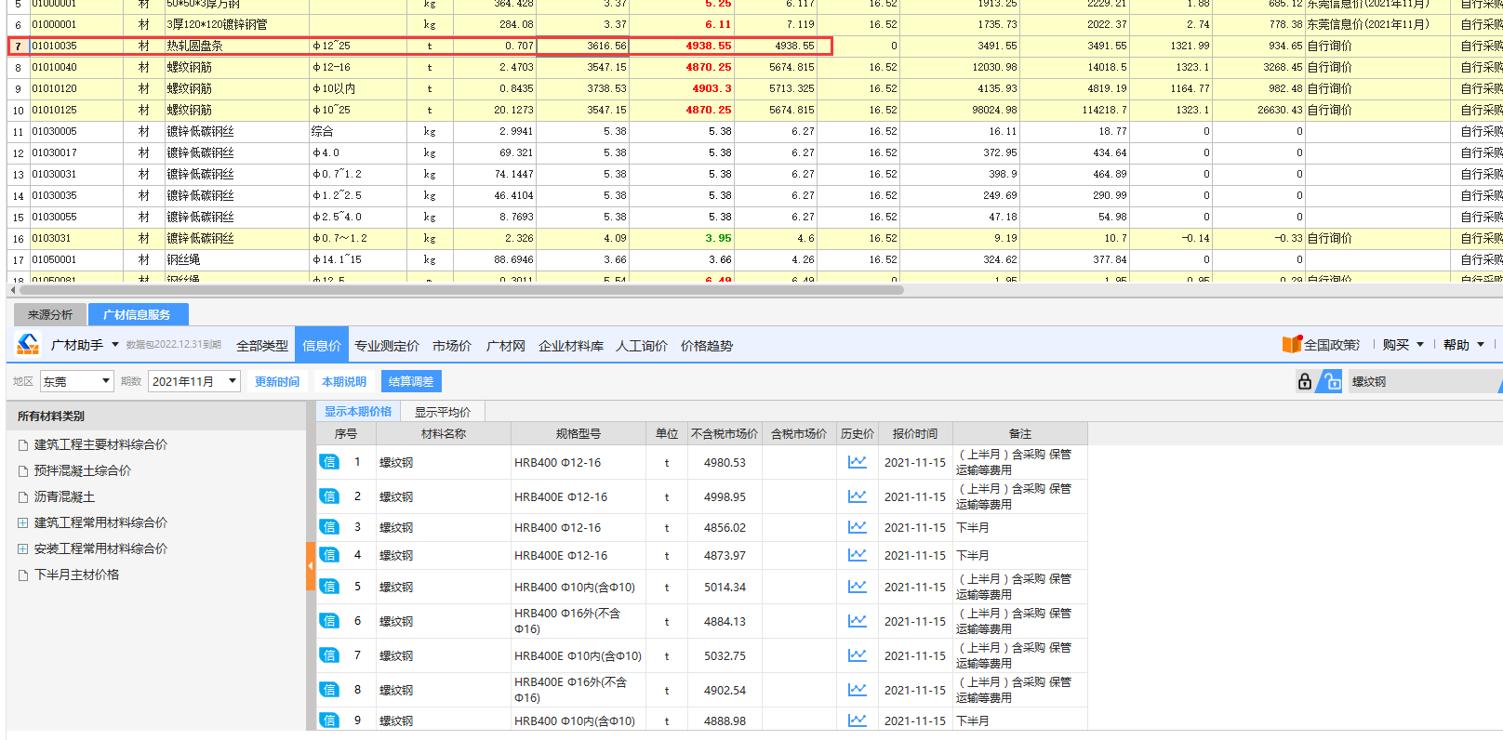Open 人工询价 menu item
Image resolution: width=1503 pixels, height=740 pixels.
point(642,346)
